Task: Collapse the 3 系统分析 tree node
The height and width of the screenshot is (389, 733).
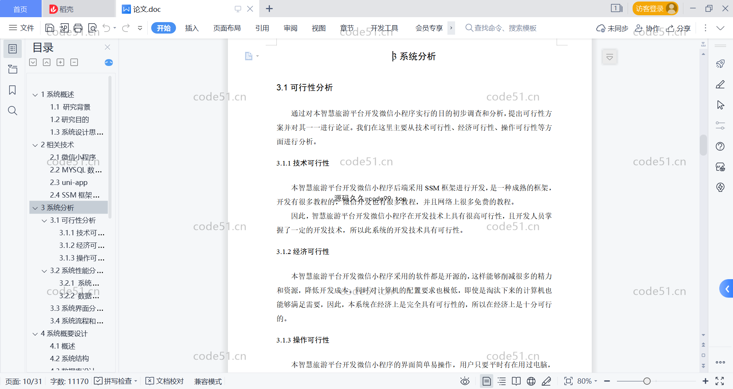Action: click(x=35, y=208)
